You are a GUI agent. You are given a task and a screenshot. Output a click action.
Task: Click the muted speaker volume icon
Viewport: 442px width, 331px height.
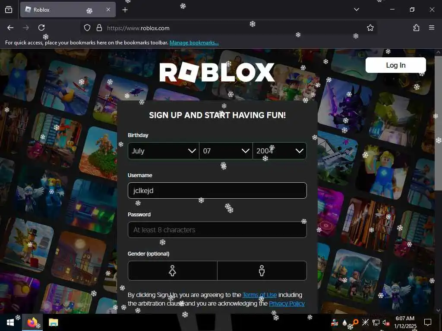point(386,322)
